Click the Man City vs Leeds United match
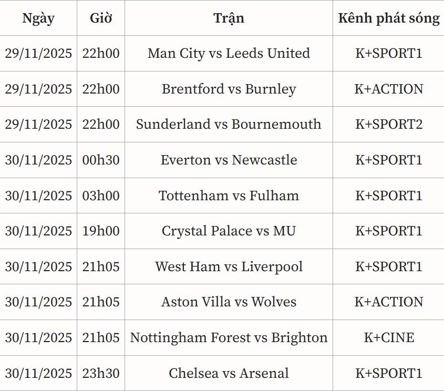This screenshot has width=444, height=391. [x=229, y=54]
